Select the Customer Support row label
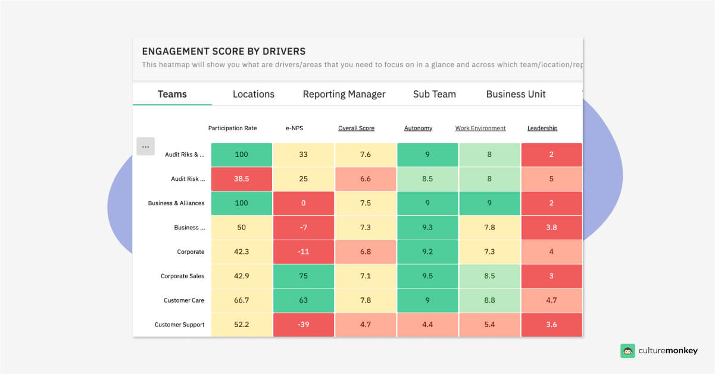 (x=179, y=325)
